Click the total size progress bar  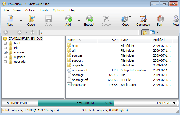[94, 103]
